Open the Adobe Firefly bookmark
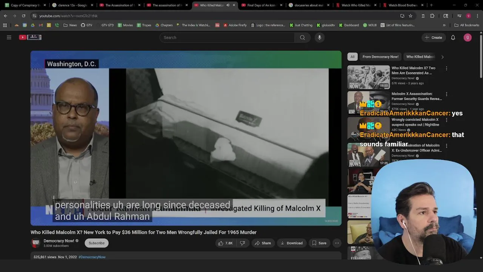This screenshot has width=483, height=272. [235, 25]
